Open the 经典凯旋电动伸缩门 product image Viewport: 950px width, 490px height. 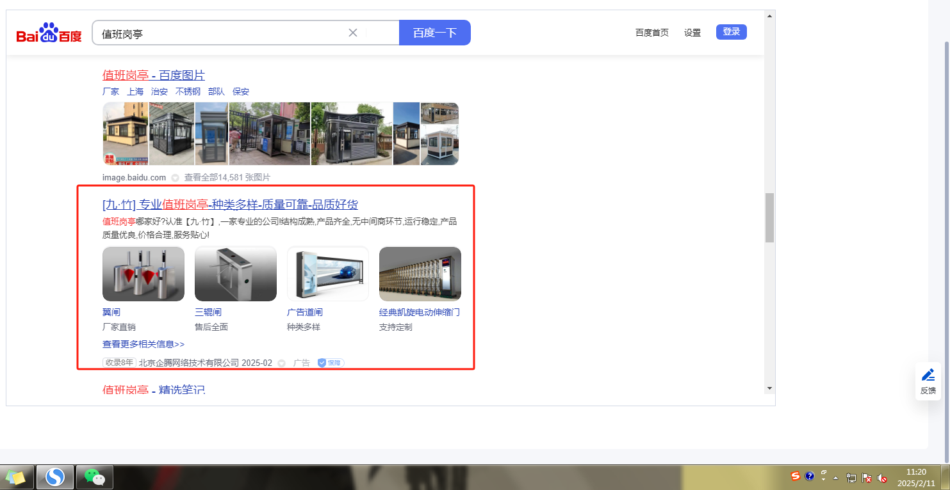[420, 274]
